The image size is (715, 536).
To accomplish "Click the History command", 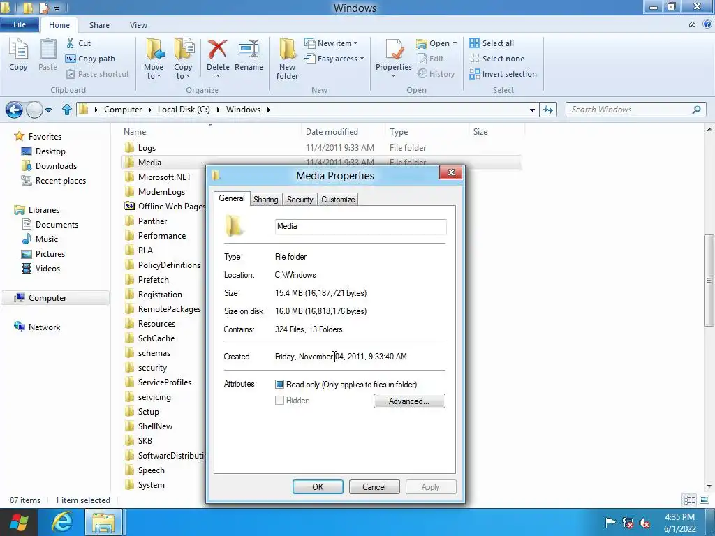I will (436, 74).
